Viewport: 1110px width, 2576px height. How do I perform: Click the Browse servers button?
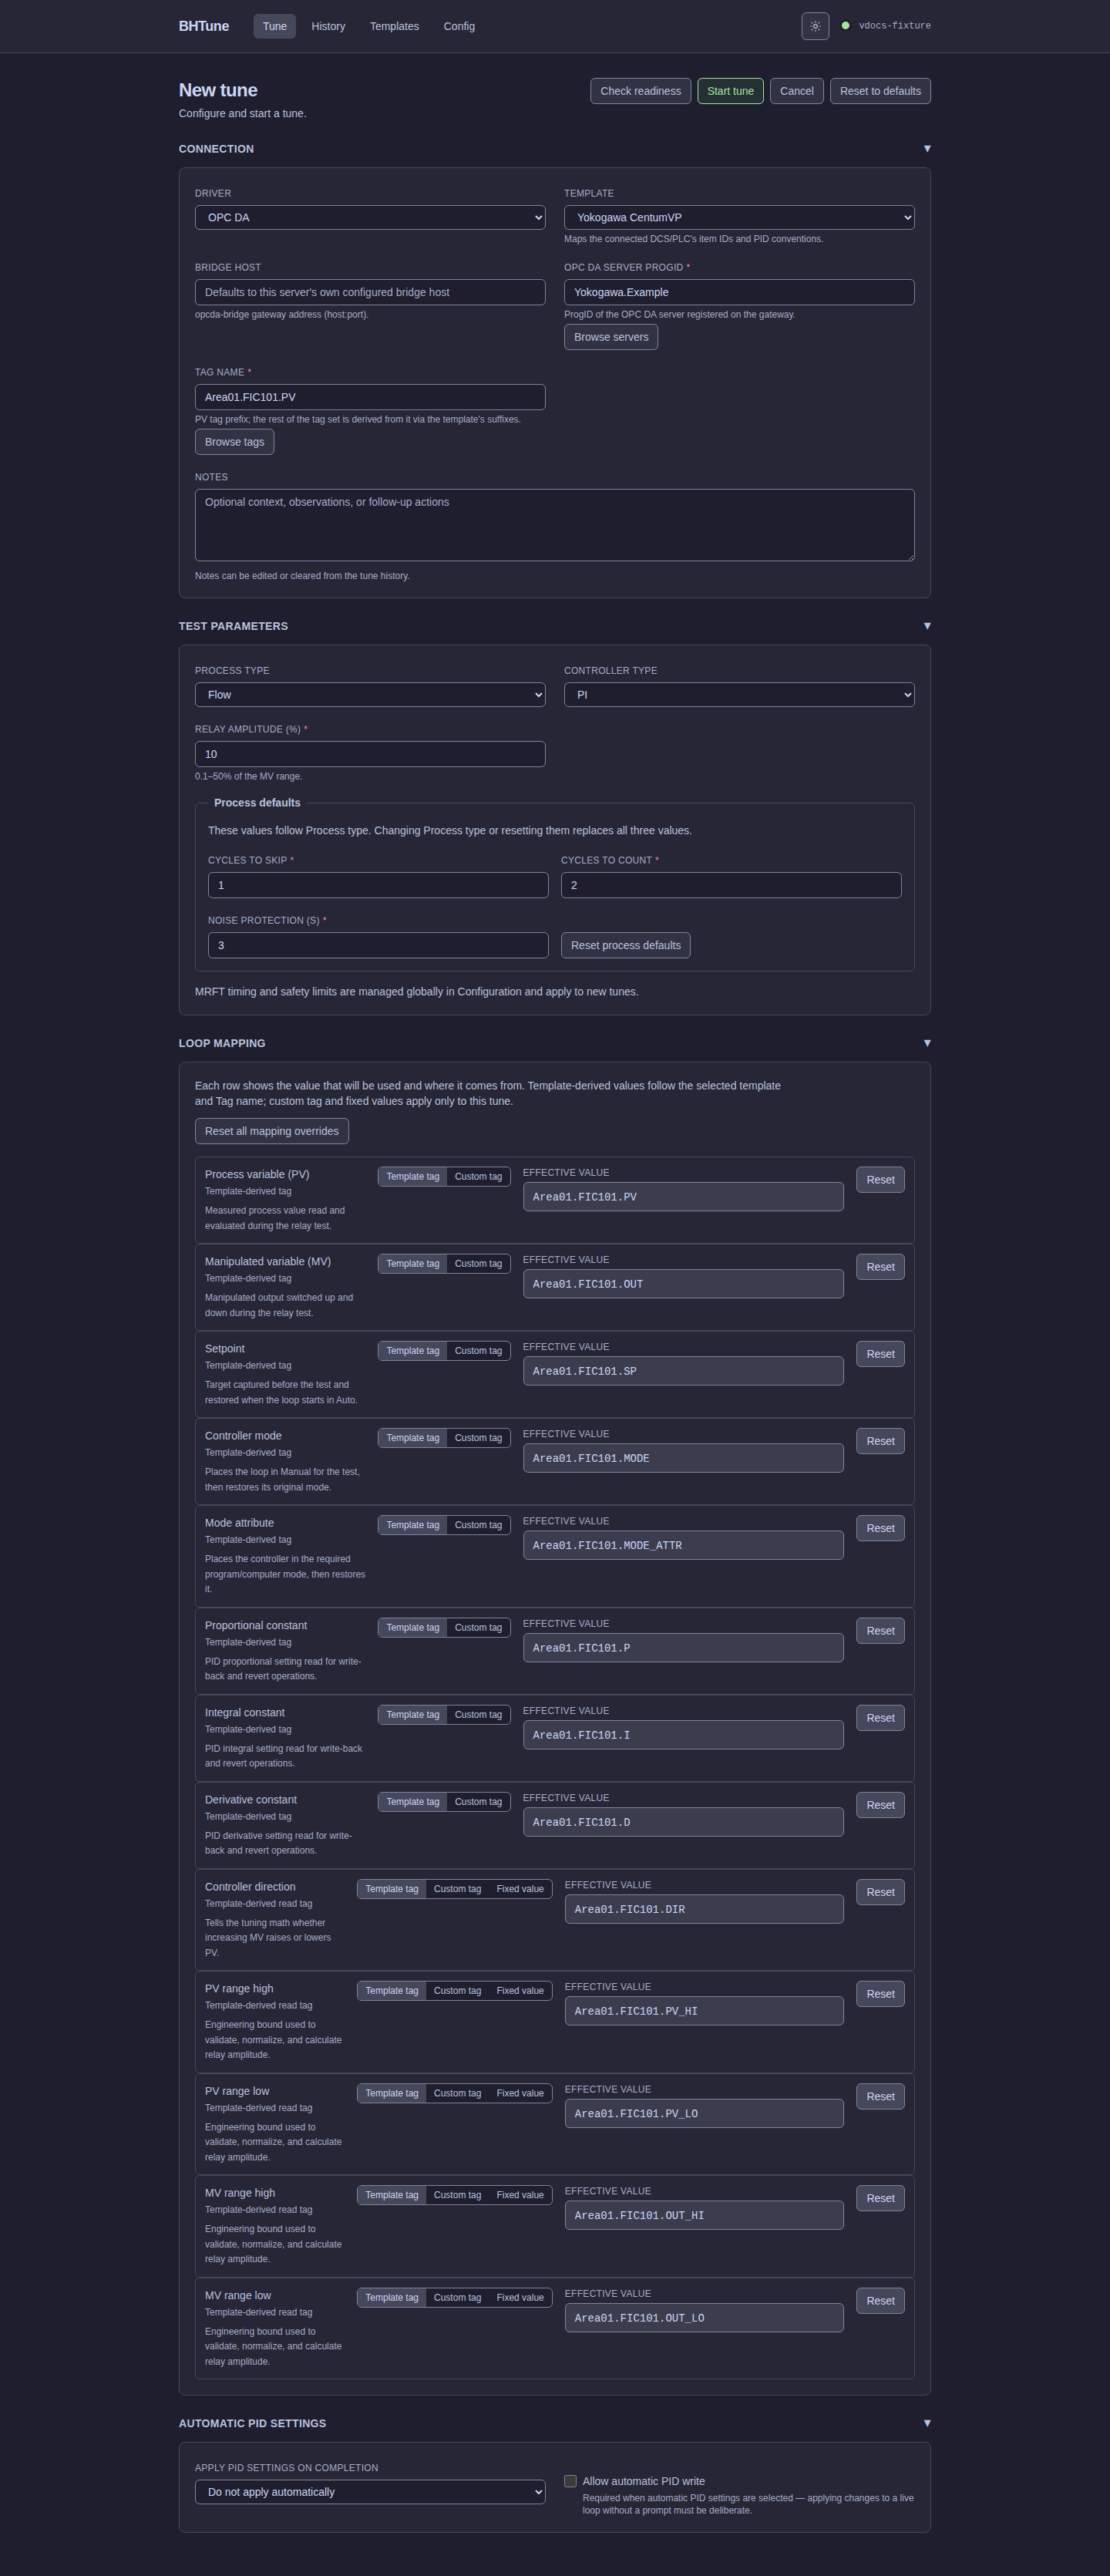611,337
